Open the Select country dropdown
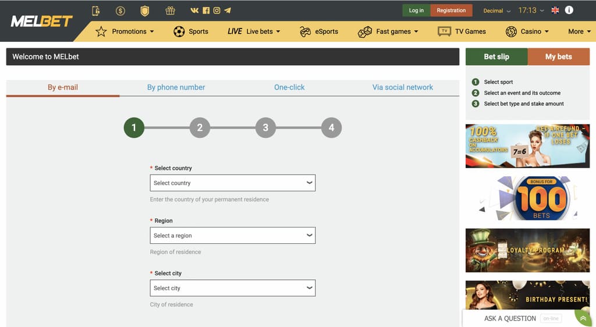The image size is (596, 327). (233, 183)
